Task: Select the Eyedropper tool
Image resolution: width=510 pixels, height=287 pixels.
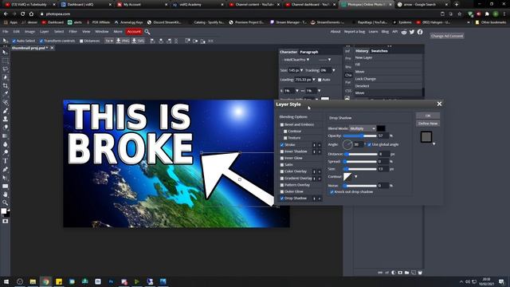Action: 5,94
